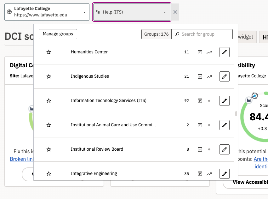Image resolution: width=268 pixels, height=199 pixels.
Task: Click status dot for Information Technology Services
Action: (209, 101)
